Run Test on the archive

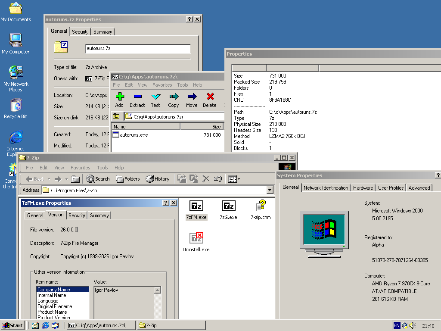pyautogui.click(x=155, y=100)
